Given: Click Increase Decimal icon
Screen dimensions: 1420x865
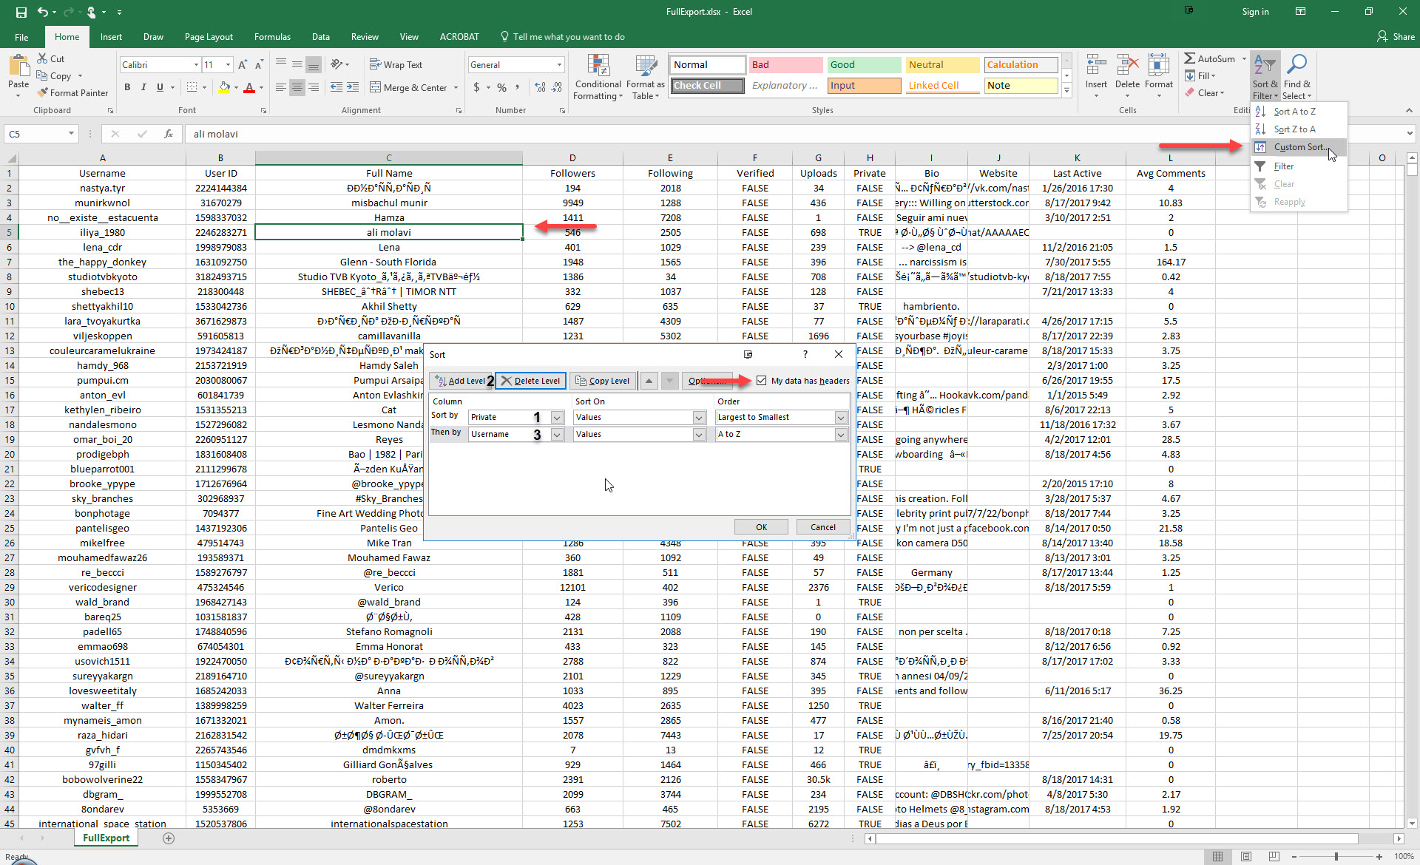Looking at the screenshot, I should [540, 87].
